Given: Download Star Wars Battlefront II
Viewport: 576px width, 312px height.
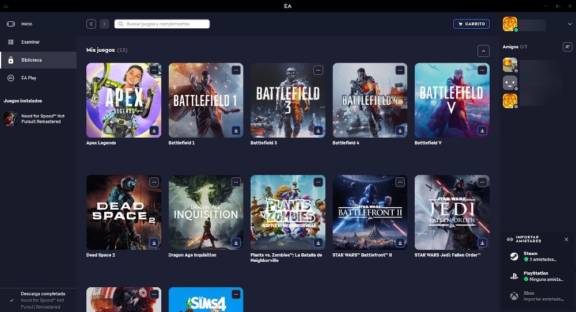Looking at the screenshot, I should pos(400,242).
